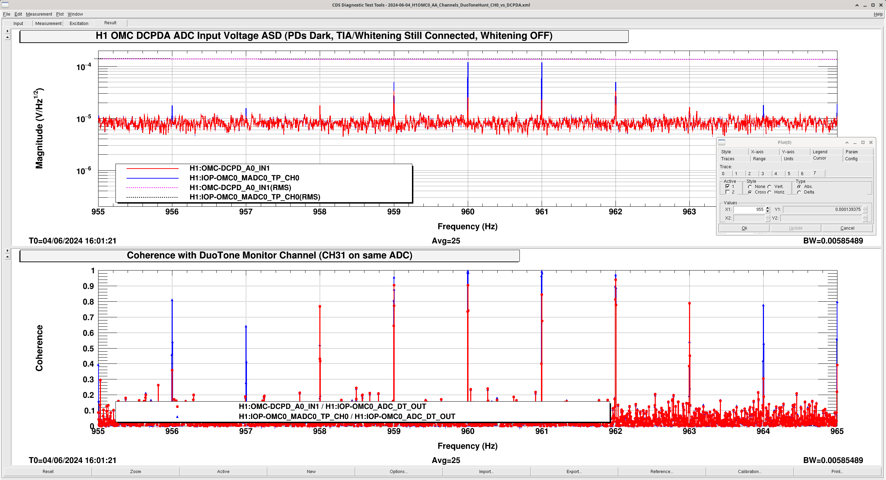The height and width of the screenshot is (480, 886).
Task: Open the Measurement menu in menu bar
Action: pos(39,14)
